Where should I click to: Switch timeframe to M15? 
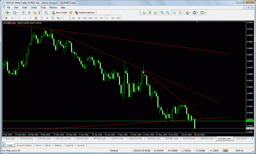pos(85,18)
